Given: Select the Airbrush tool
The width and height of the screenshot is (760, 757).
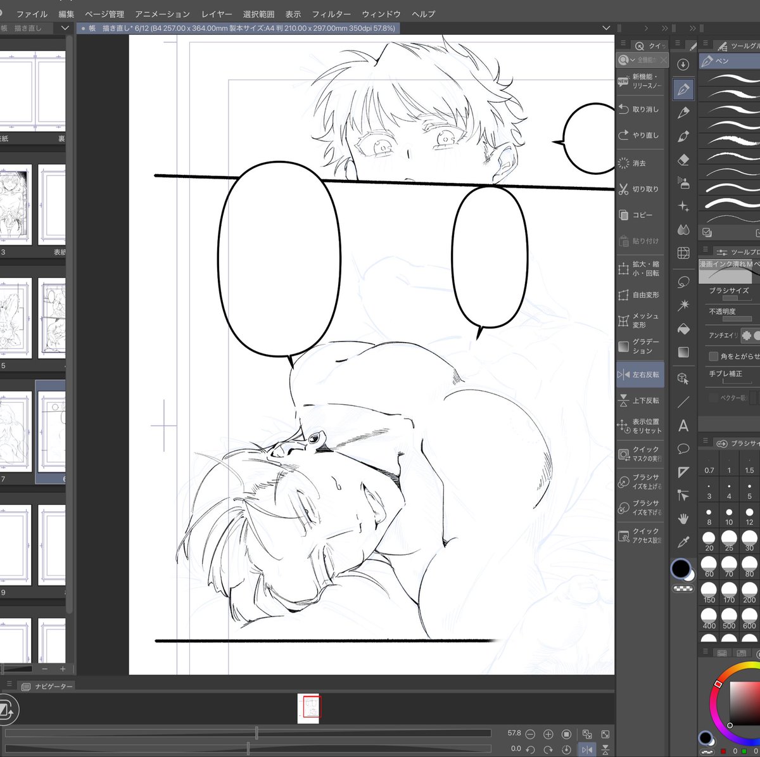Looking at the screenshot, I should click(683, 183).
